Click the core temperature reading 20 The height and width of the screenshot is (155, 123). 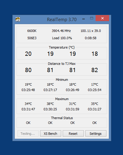(x=28, y=54)
